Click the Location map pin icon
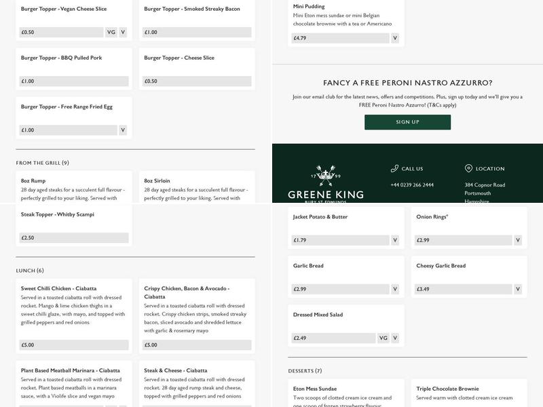The width and height of the screenshot is (543, 407). tap(468, 168)
